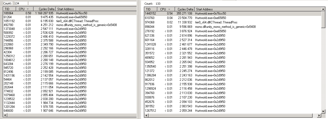Viewport: 328px width, 119px height.
Task: Click Cycles Delta header in left list
Action: coord(44,9)
